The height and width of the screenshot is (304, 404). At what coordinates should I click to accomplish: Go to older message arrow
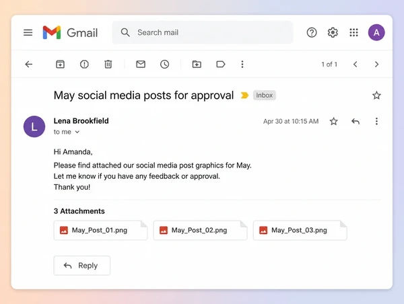click(376, 64)
